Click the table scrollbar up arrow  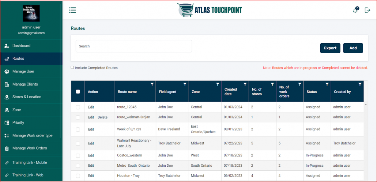click(x=366, y=105)
